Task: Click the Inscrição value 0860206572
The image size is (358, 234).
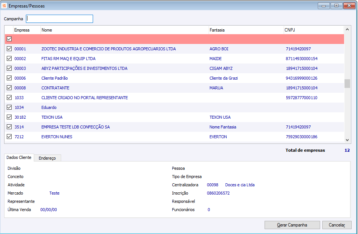Action: tap(218, 193)
